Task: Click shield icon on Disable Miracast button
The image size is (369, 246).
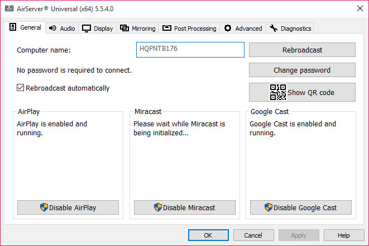Action: (x=158, y=207)
